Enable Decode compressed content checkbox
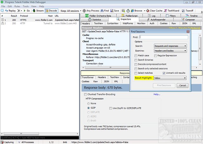Image resolution: width=203 pixels, height=144 pixels. [136, 64]
